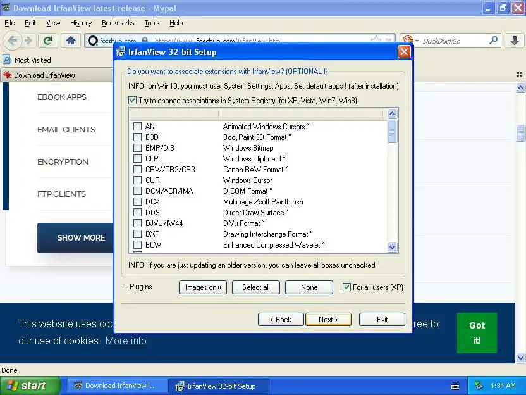Click extension list scroll-up arrow

(393, 113)
